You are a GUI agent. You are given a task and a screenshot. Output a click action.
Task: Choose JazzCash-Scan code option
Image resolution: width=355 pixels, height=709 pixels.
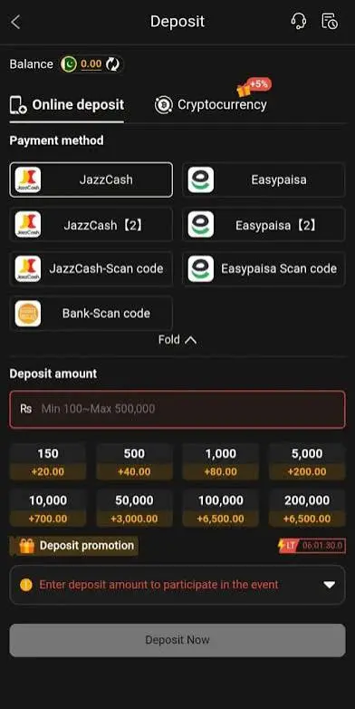click(91, 268)
